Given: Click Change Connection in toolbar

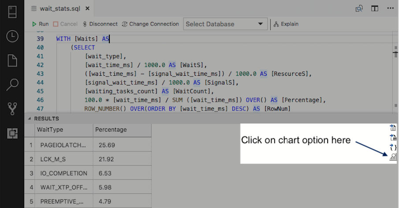Looking at the screenshot, I should click(150, 24).
